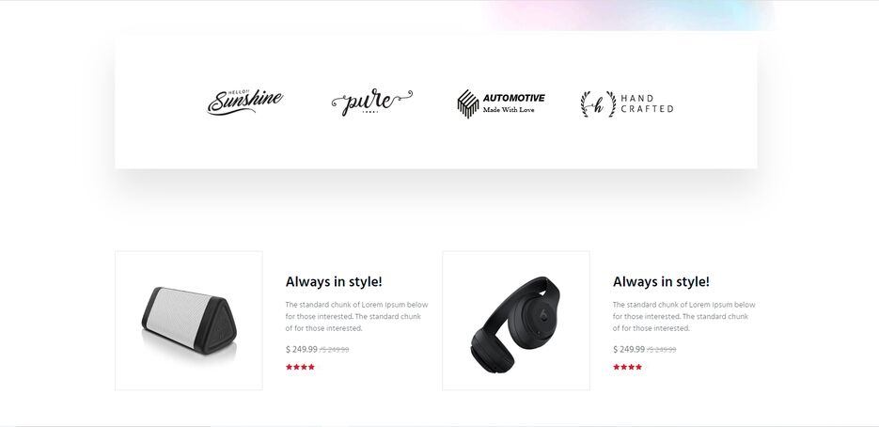879x427 pixels.
Task: Click the headphones' crossed-out old price
Action: click(662, 350)
